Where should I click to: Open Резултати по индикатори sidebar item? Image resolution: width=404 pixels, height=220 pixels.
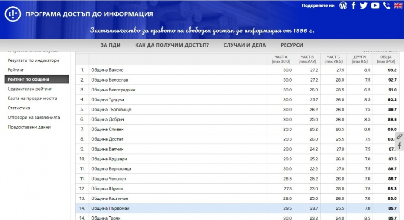[33, 60]
